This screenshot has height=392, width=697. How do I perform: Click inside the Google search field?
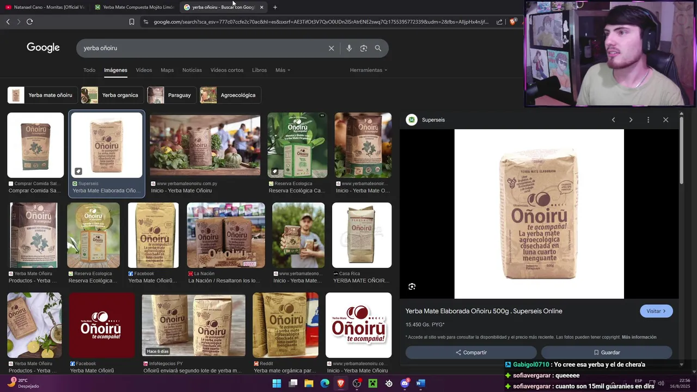204,48
